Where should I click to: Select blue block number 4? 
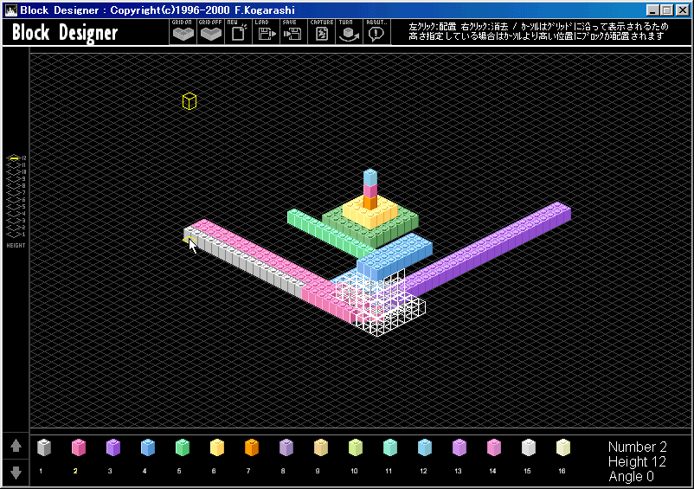point(148,447)
